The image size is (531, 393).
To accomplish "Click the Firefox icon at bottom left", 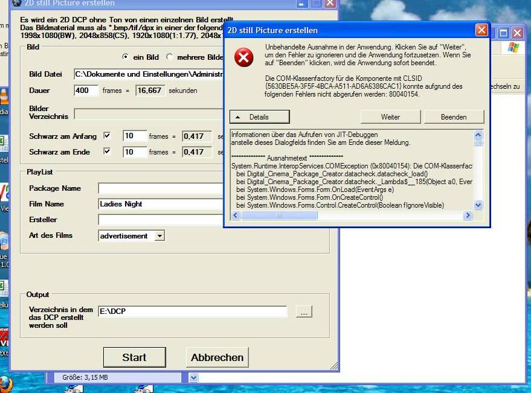I will point(5,384).
